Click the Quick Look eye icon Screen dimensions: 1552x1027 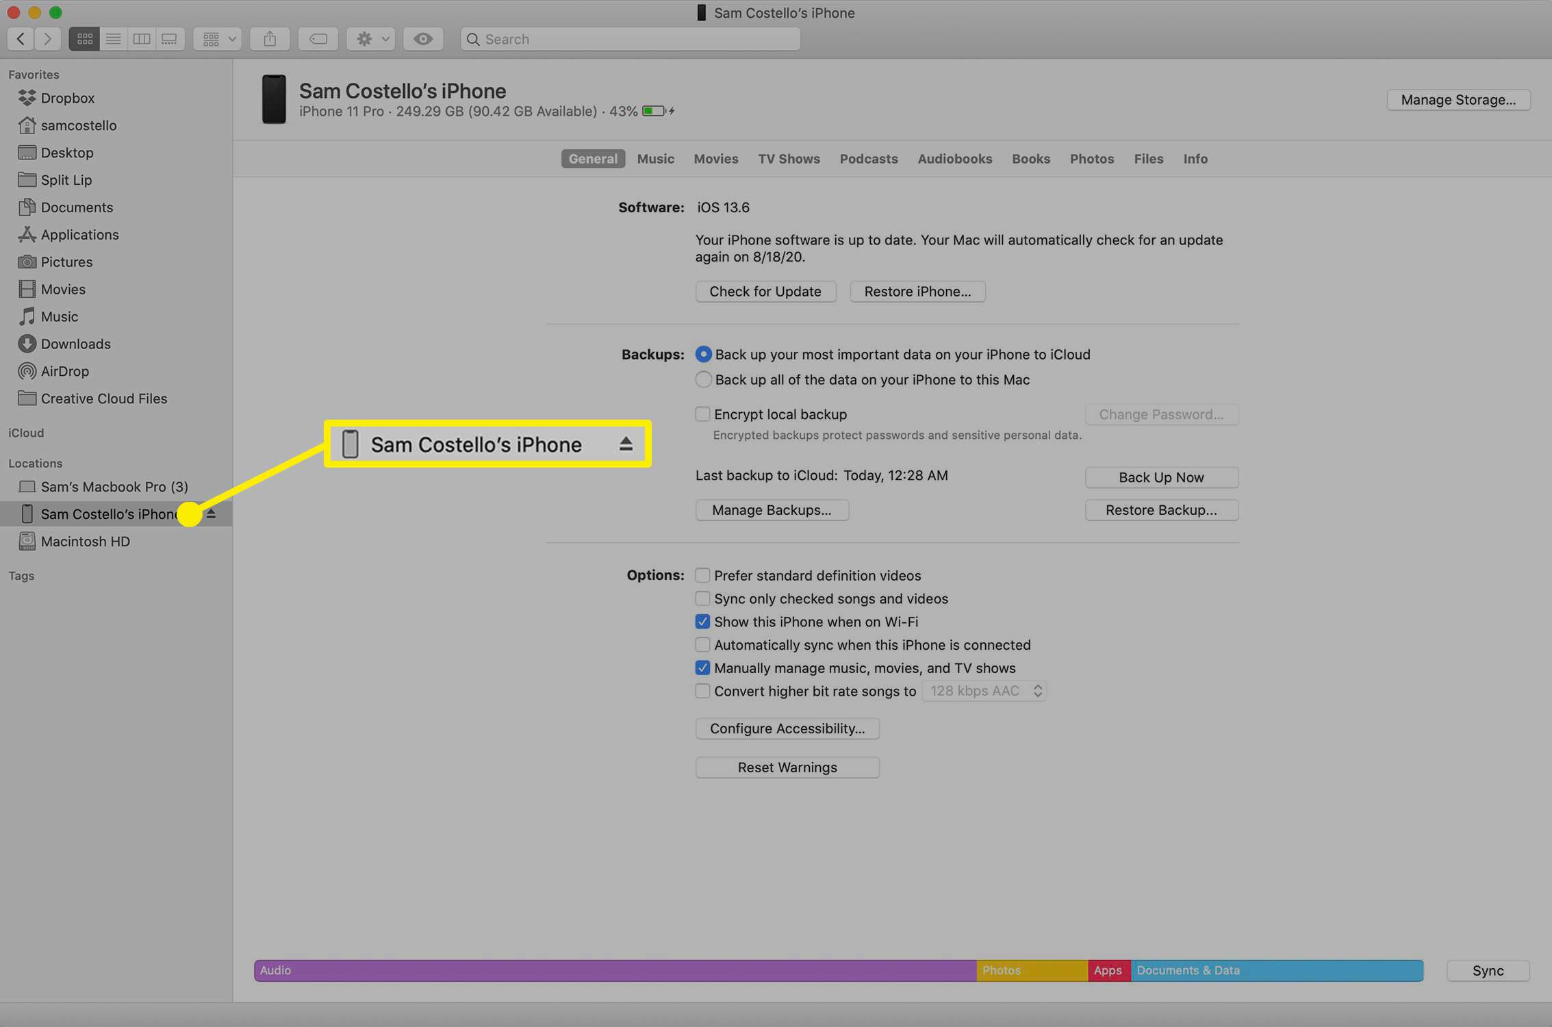pos(423,39)
